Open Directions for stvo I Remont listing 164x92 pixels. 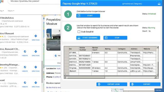point(36,38)
